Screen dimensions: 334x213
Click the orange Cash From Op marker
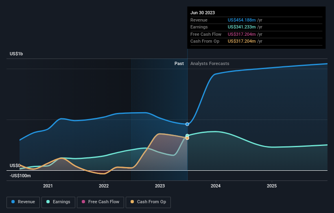187,138
